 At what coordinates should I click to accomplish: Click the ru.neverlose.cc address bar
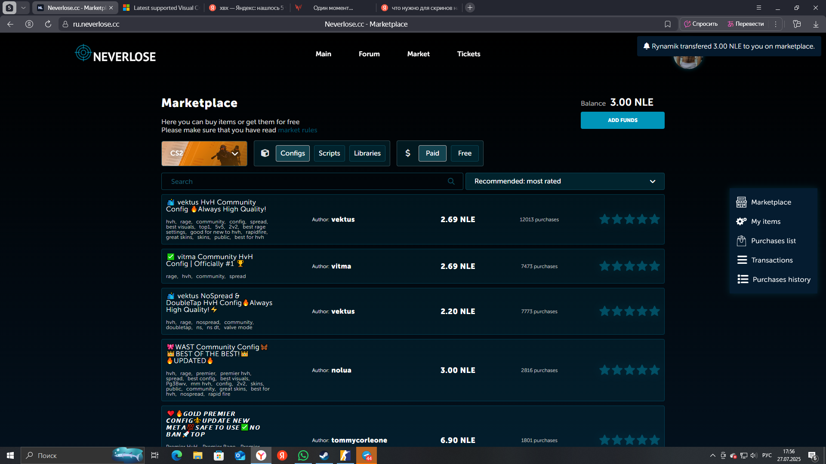96,24
